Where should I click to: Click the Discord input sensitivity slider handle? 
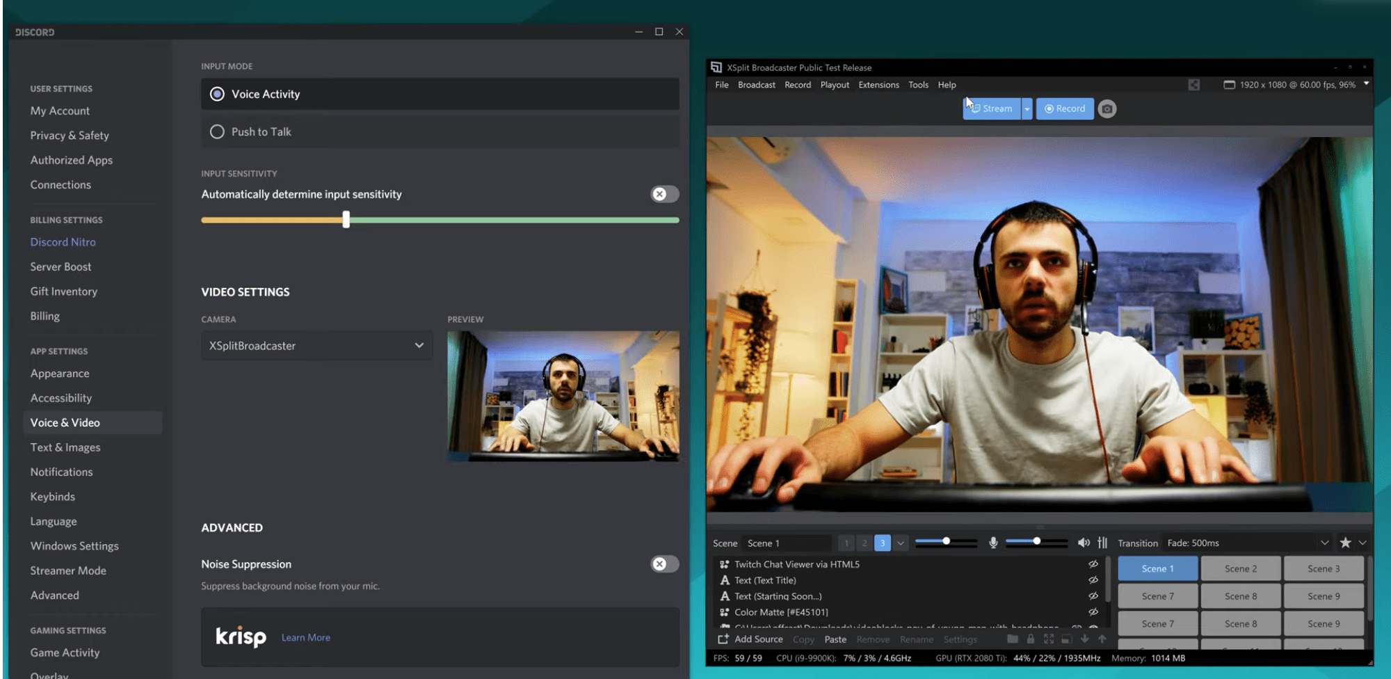point(346,220)
